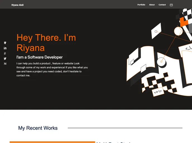
Task: Visit the Twitter bird icon link
Action: point(5,59)
